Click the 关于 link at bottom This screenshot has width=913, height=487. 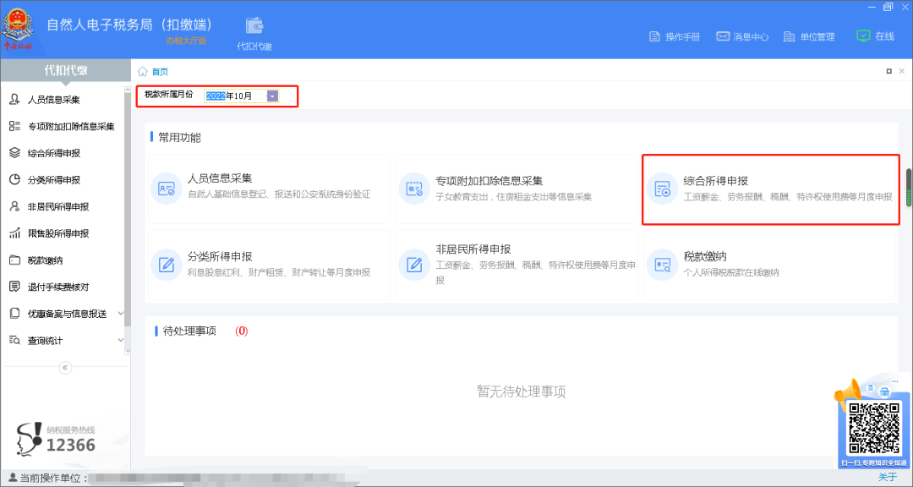(x=888, y=477)
